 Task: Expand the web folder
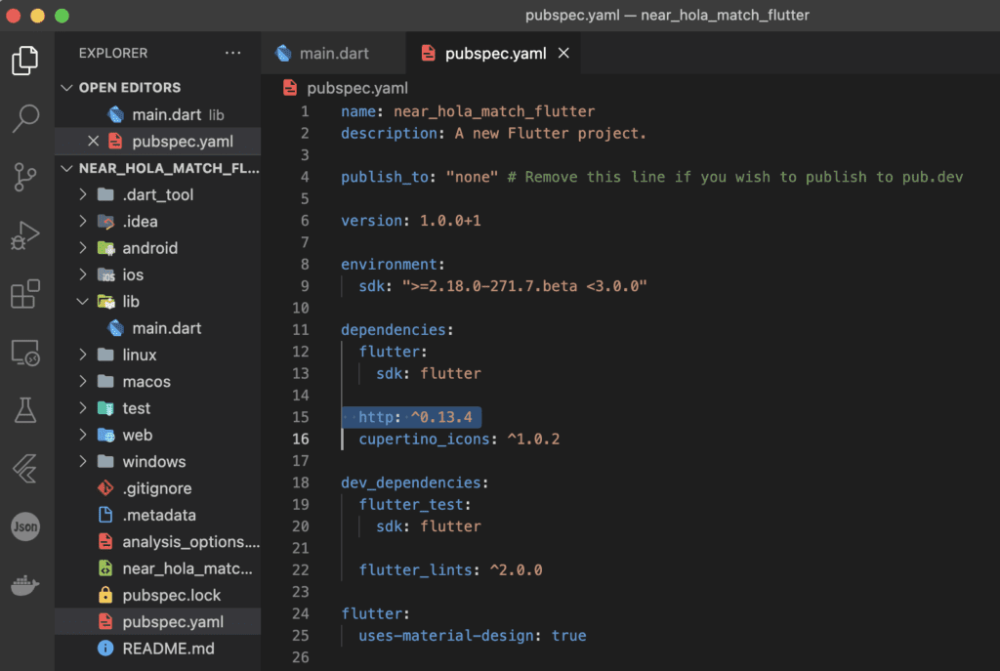(157, 435)
